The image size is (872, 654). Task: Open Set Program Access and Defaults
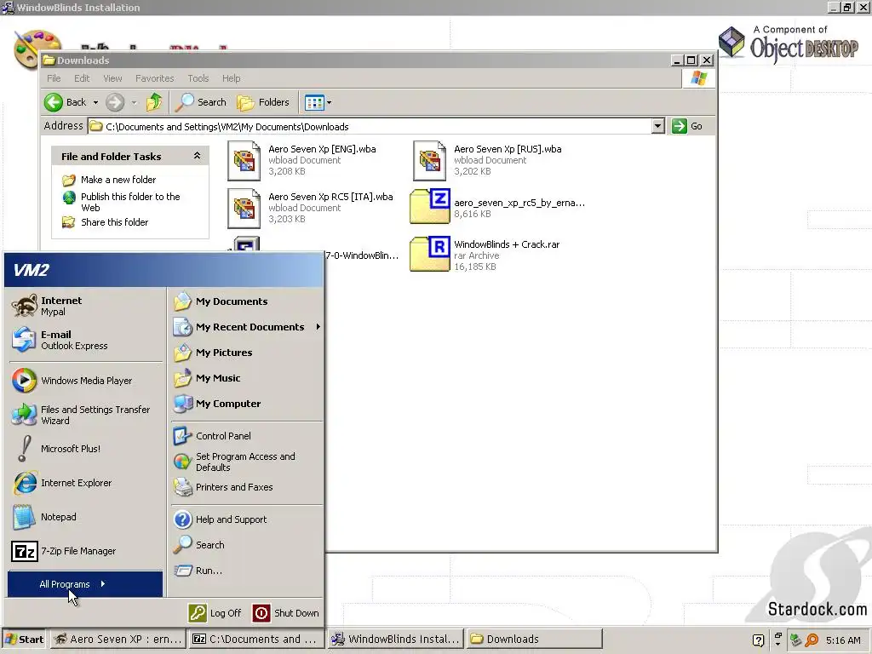pos(246,462)
